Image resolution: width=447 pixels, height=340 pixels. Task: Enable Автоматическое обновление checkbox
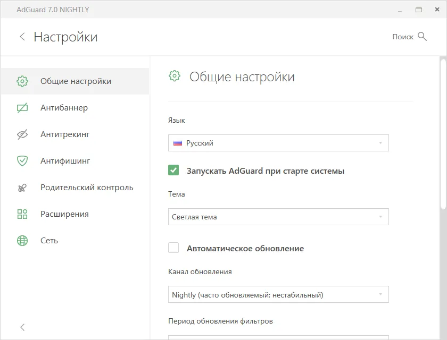coord(173,248)
